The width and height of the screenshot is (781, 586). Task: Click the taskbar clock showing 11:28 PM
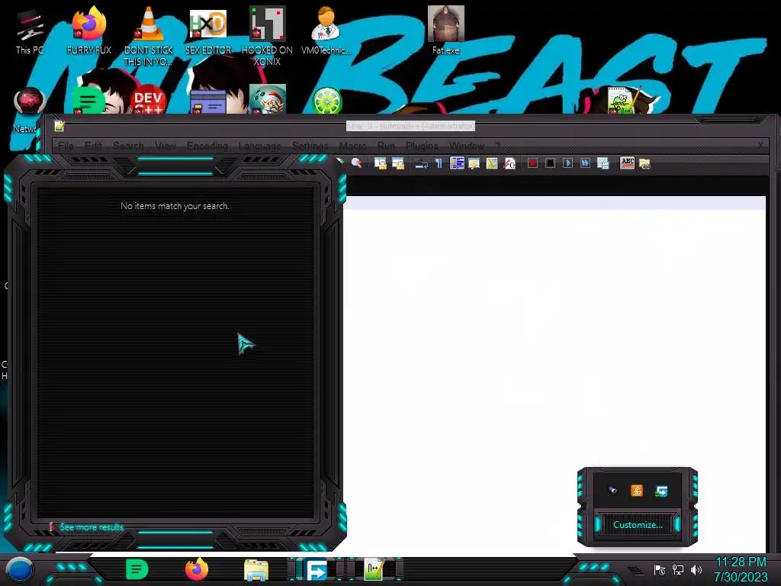741,569
